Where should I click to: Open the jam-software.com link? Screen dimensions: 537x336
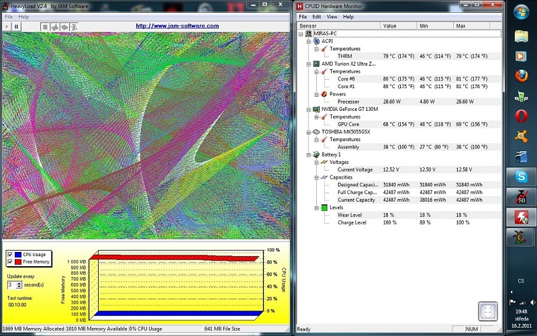coord(177,26)
